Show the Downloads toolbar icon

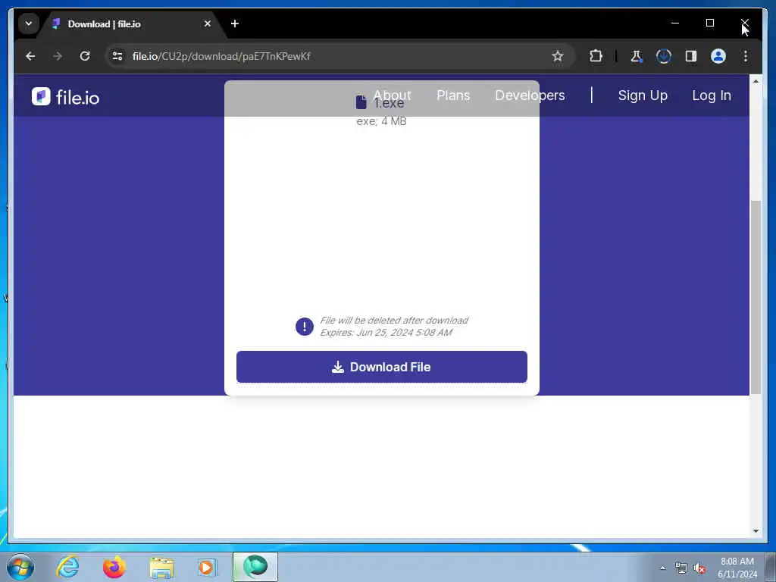click(664, 56)
